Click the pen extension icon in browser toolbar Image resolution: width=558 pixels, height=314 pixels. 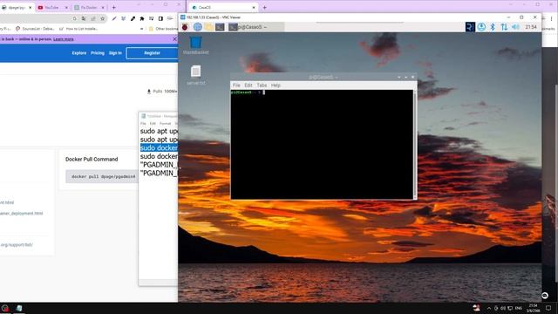(x=114, y=18)
